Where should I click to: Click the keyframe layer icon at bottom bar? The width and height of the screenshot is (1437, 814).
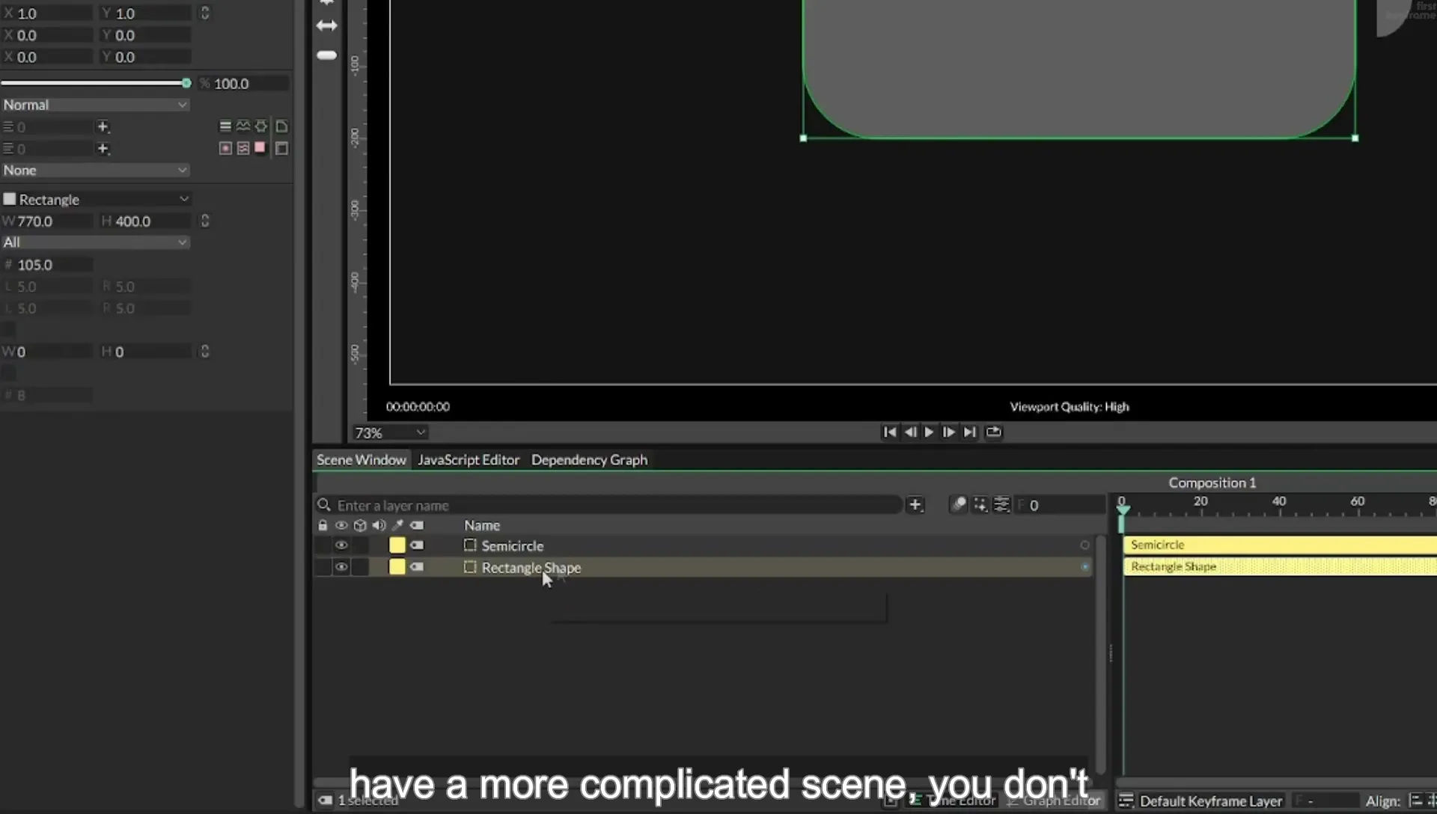[1126, 801]
